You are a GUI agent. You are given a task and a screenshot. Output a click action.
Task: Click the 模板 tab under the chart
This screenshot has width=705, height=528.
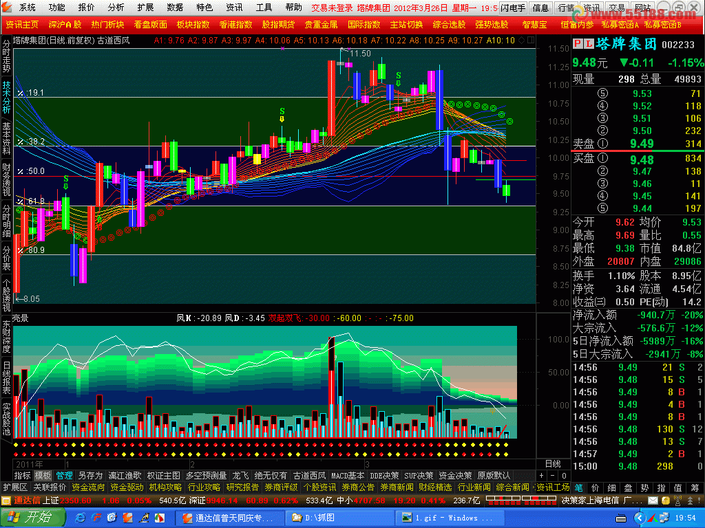coord(43,476)
